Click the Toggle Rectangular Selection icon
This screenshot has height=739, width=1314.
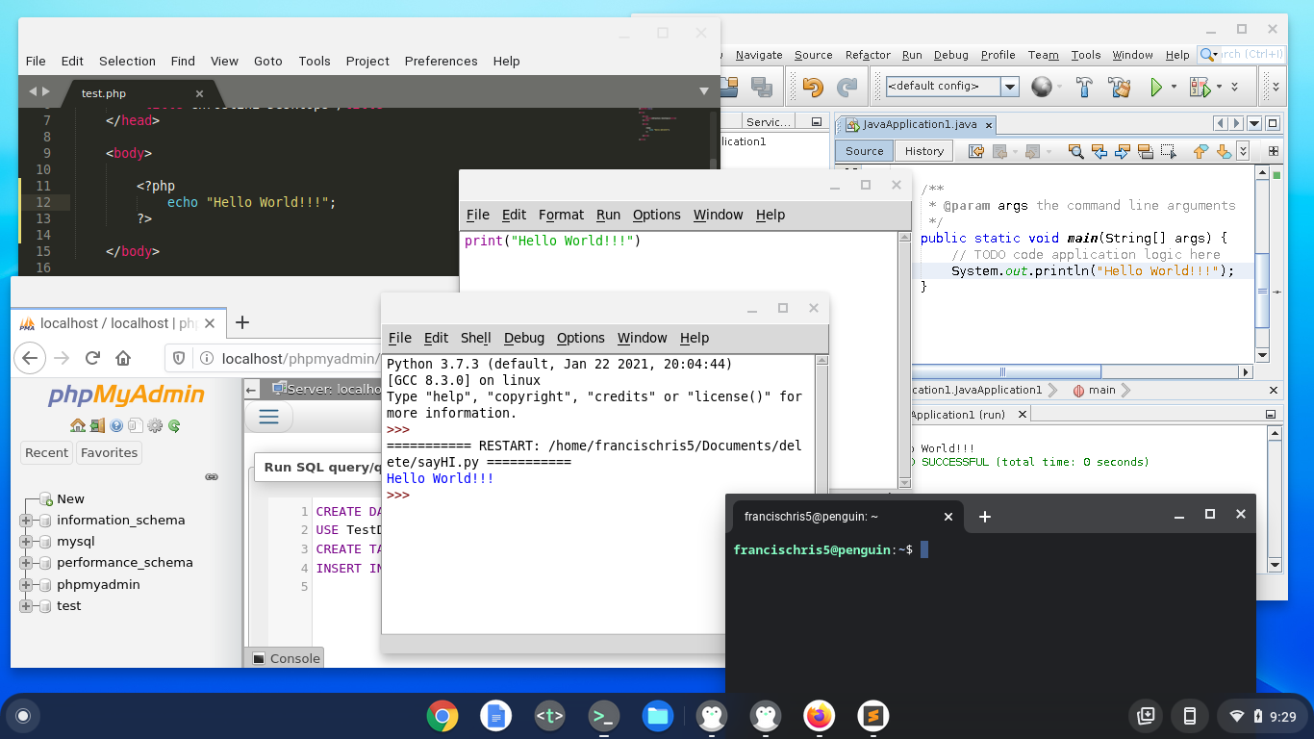pos(1168,151)
